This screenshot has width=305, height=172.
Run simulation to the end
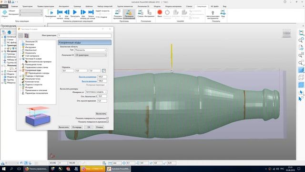tap(91, 12)
